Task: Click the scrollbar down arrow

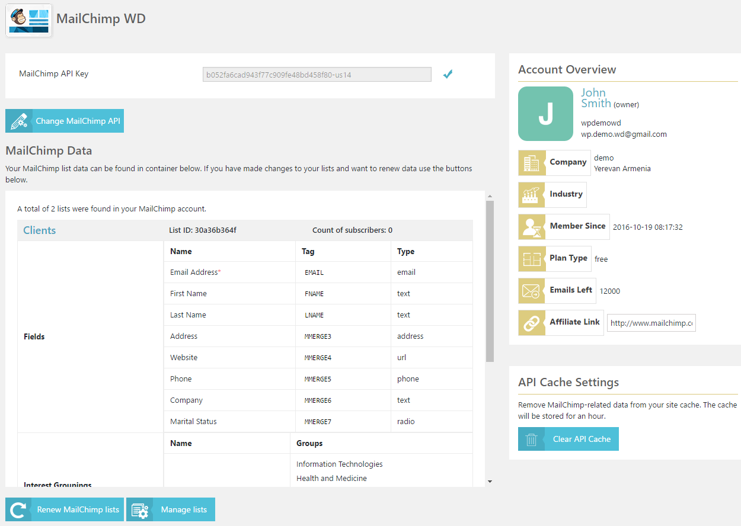Action: pos(490,482)
